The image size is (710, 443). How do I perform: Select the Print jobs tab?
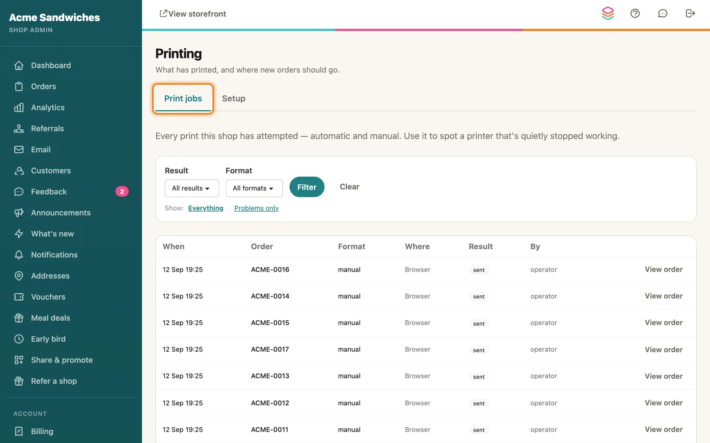pos(183,98)
